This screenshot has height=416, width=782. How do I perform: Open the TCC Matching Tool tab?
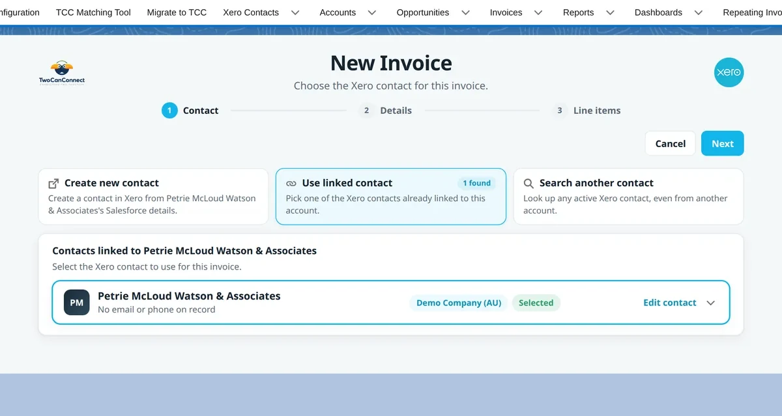coord(93,12)
